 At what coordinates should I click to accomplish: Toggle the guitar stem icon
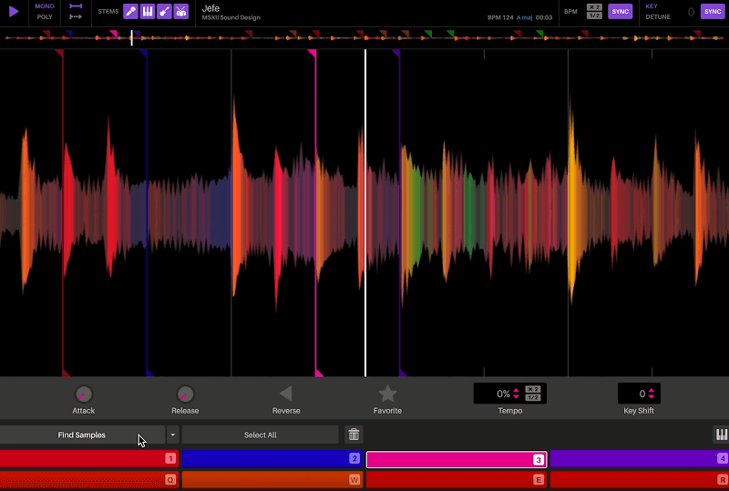coord(164,12)
